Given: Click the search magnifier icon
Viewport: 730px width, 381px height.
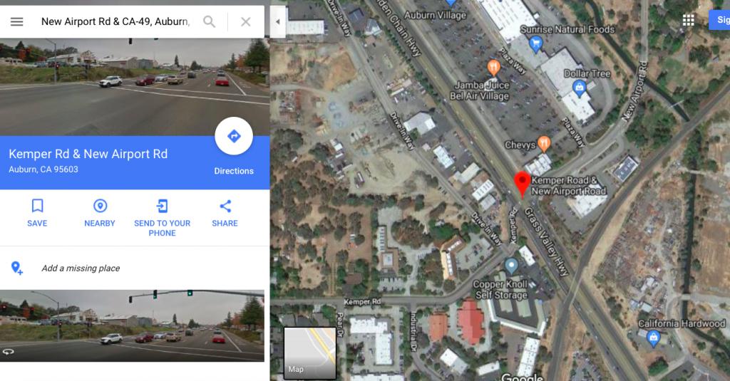Looking at the screenshot, I should [210, 21].
